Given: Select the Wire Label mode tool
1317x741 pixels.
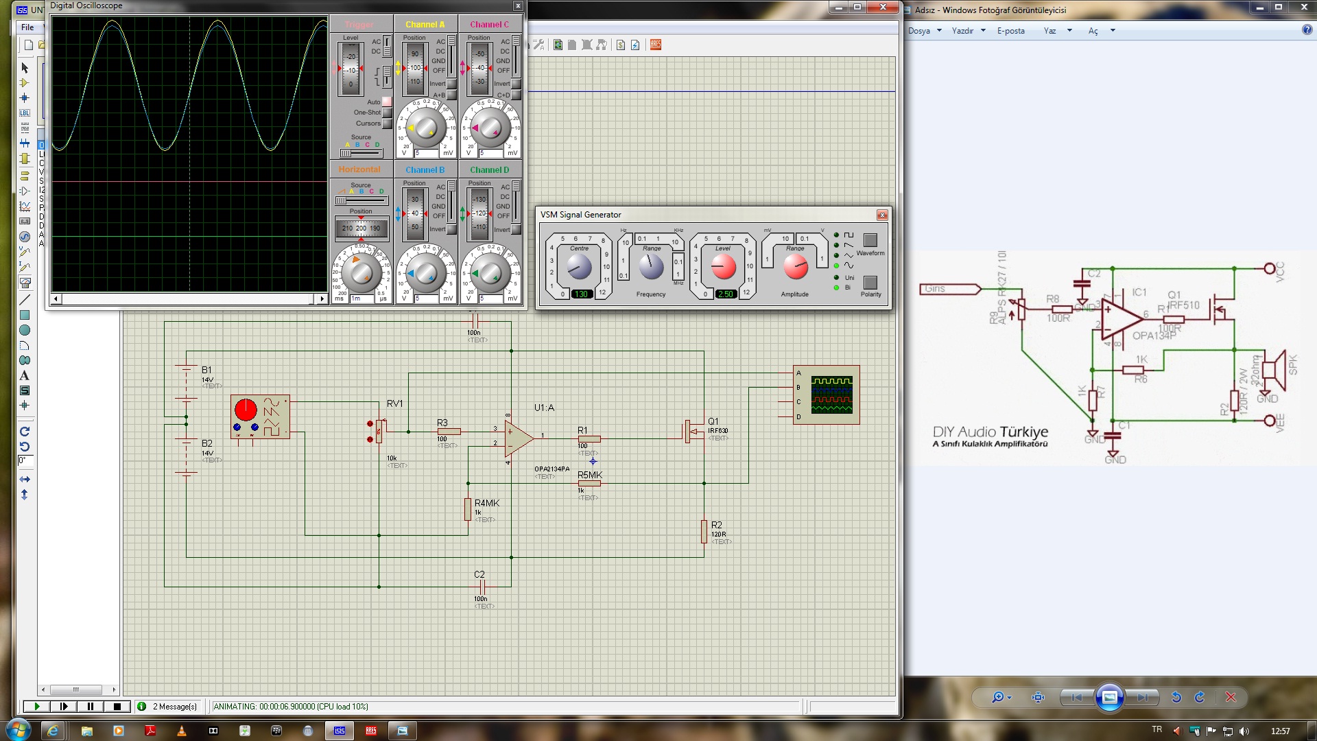Looking at the screenshot, I should pos(25,113).
